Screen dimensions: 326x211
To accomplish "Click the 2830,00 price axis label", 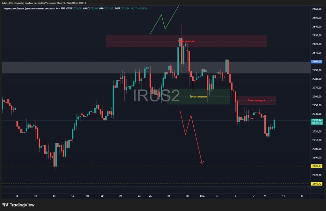I will click(317, 35).
